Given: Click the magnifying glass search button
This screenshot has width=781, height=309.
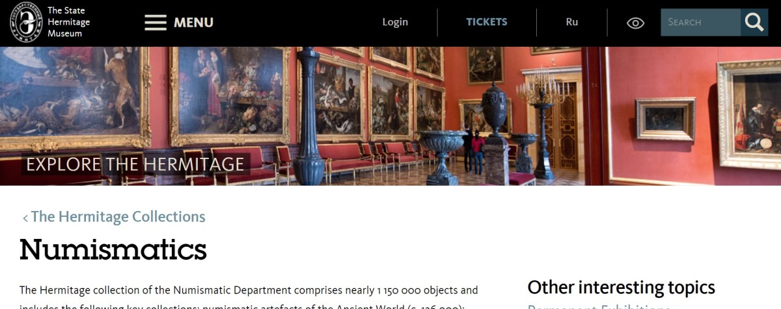Looking at the screenshot, I should [754, 22].
